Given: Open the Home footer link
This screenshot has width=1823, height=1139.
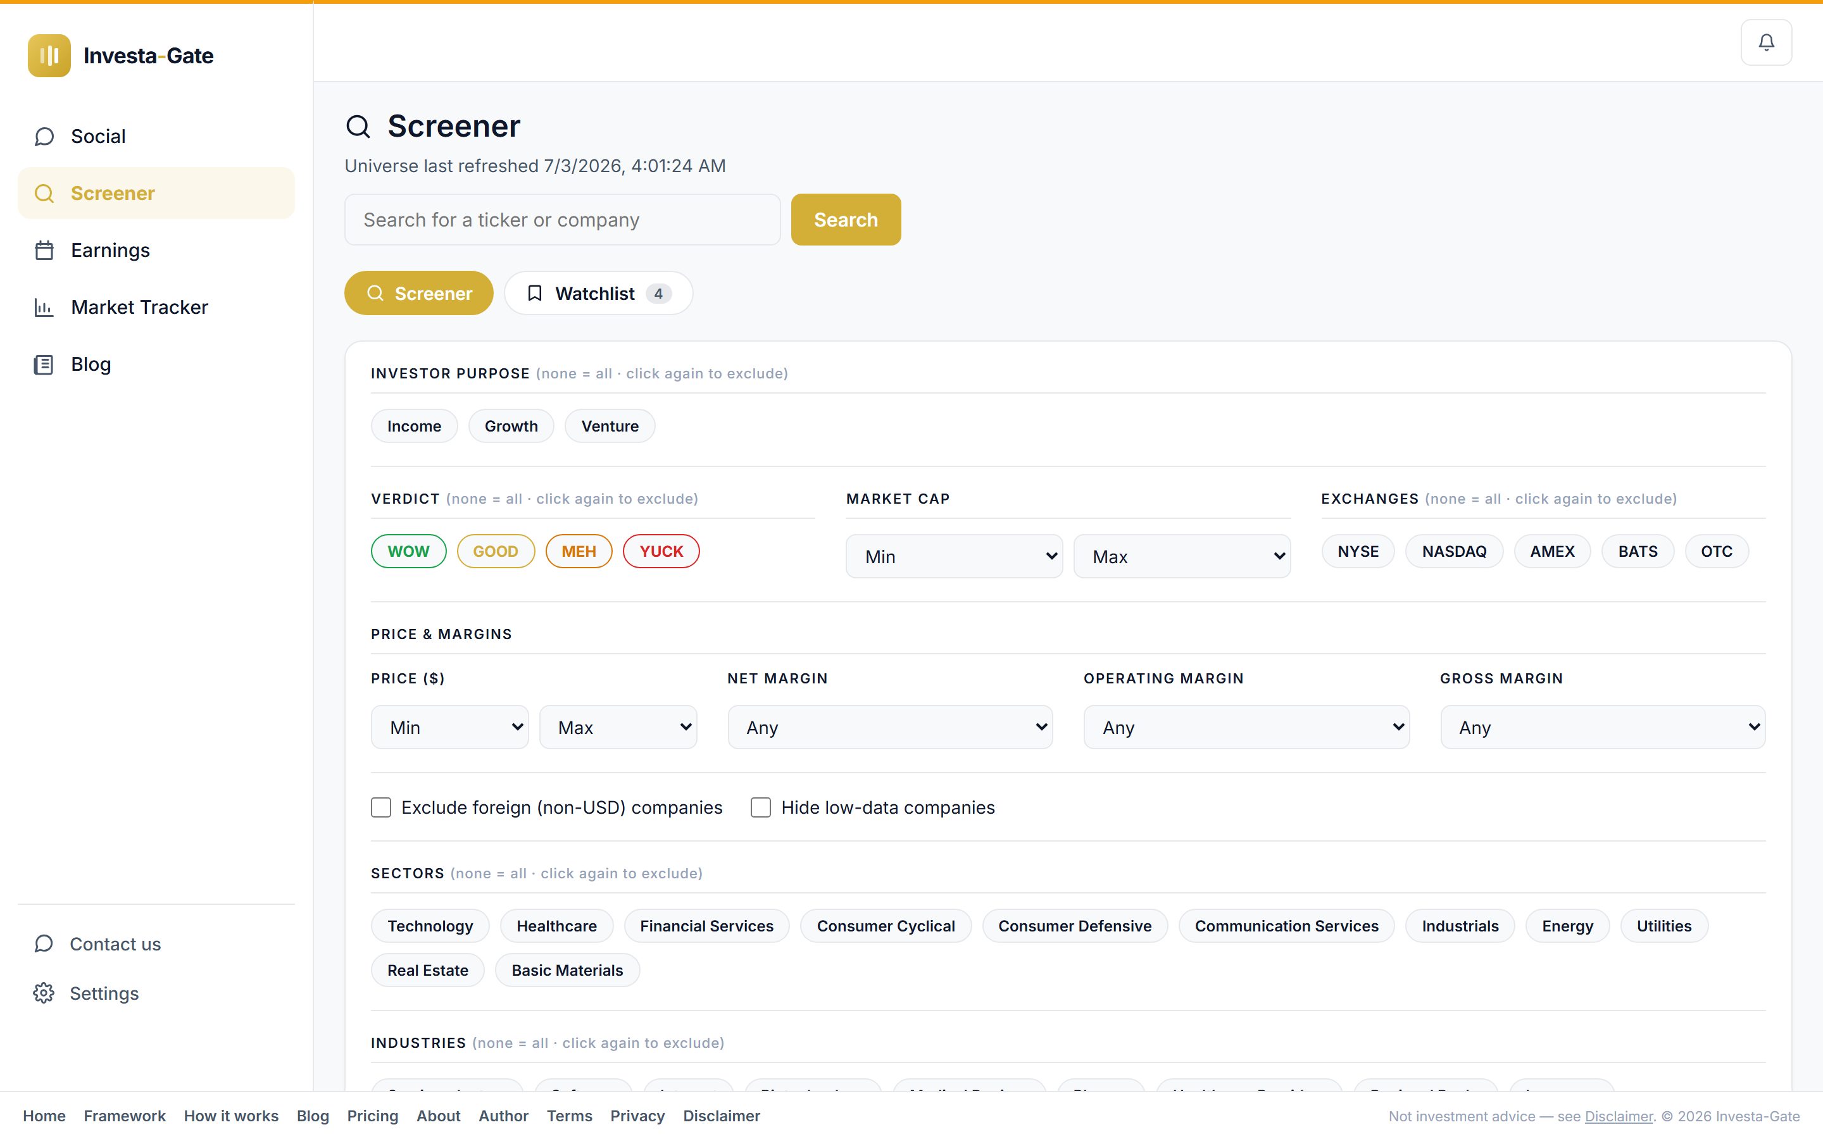Looking at the screenshot, I should point(44,1116).
